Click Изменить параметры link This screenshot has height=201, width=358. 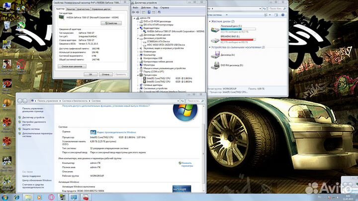tap(187, 164)
